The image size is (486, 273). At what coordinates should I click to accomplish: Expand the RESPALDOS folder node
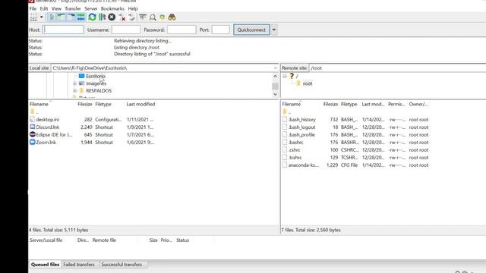[x=74, y=91]
